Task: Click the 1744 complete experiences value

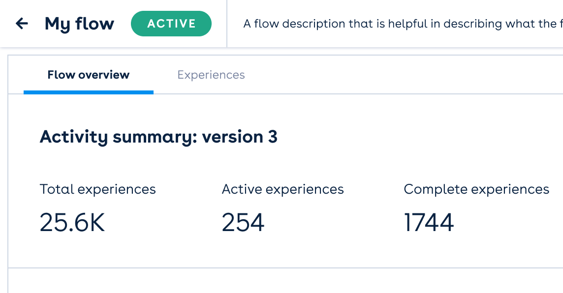Action: [429, 223]
